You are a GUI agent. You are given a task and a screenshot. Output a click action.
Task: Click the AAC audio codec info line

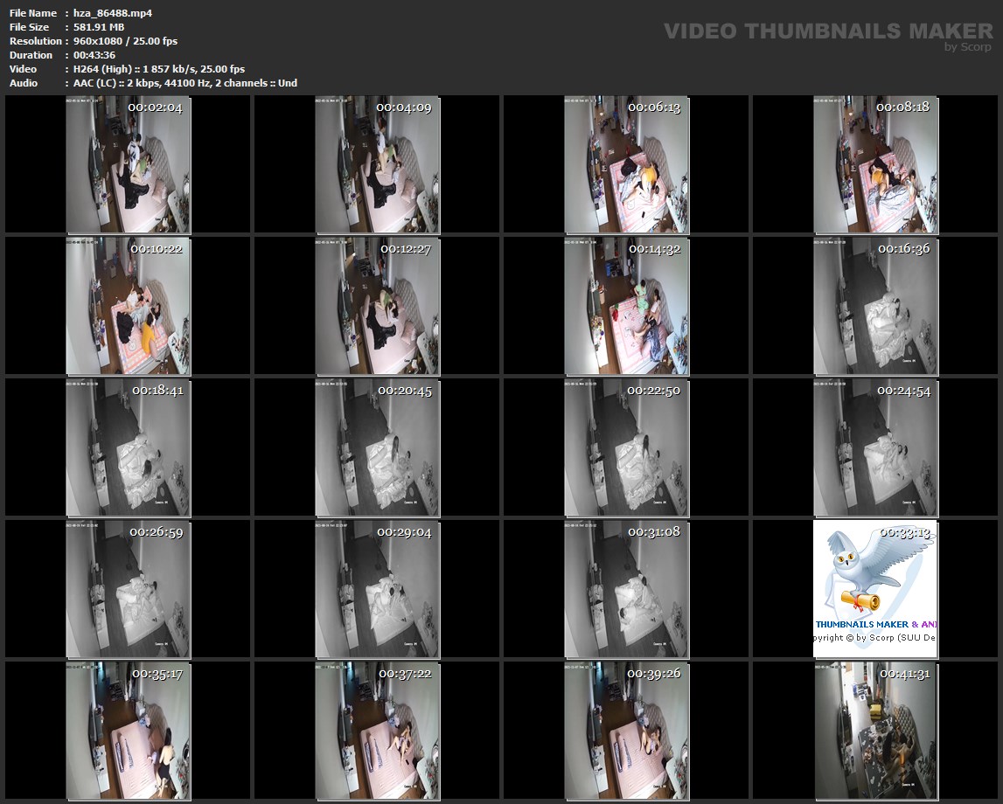181,83
